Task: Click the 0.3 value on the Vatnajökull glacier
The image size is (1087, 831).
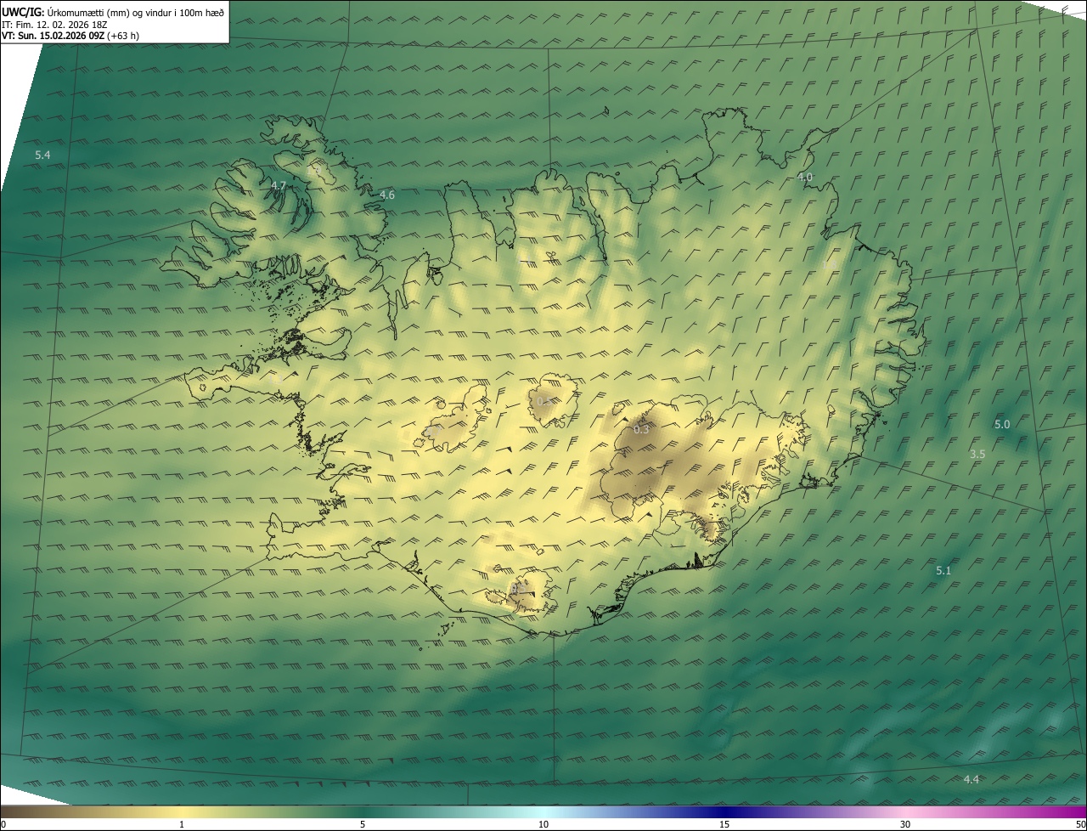Action: point(642,430)
